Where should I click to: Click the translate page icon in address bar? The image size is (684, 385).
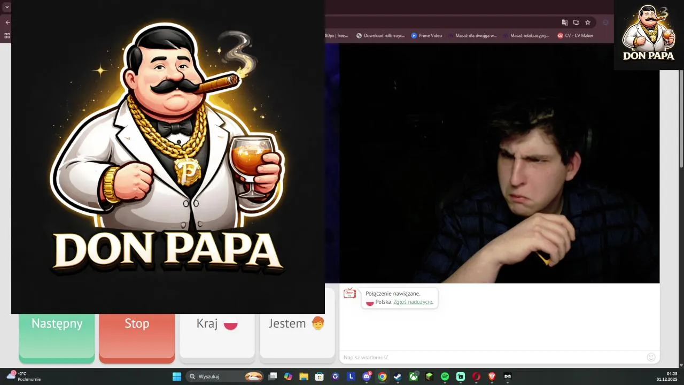pyautogui.click(x=565, y=22)
